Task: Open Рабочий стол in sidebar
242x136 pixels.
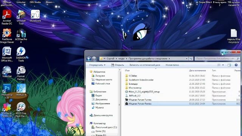Action: [x=102, y=83]
